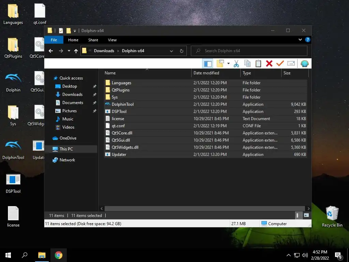Refresh the Dolphin-x64 folder
The width and height of the screenshot is (349, 262).
182,51
